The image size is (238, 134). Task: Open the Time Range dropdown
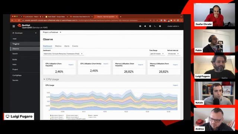(x=157, y=54)
